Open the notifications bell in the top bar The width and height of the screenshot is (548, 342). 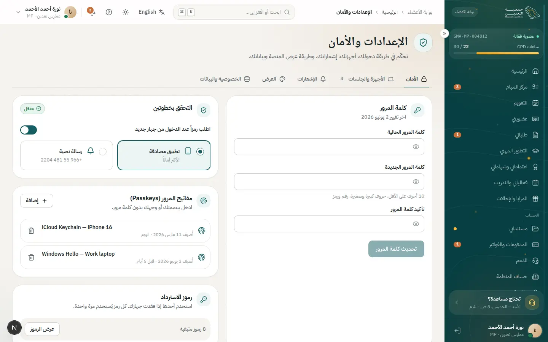pos(92,12)
